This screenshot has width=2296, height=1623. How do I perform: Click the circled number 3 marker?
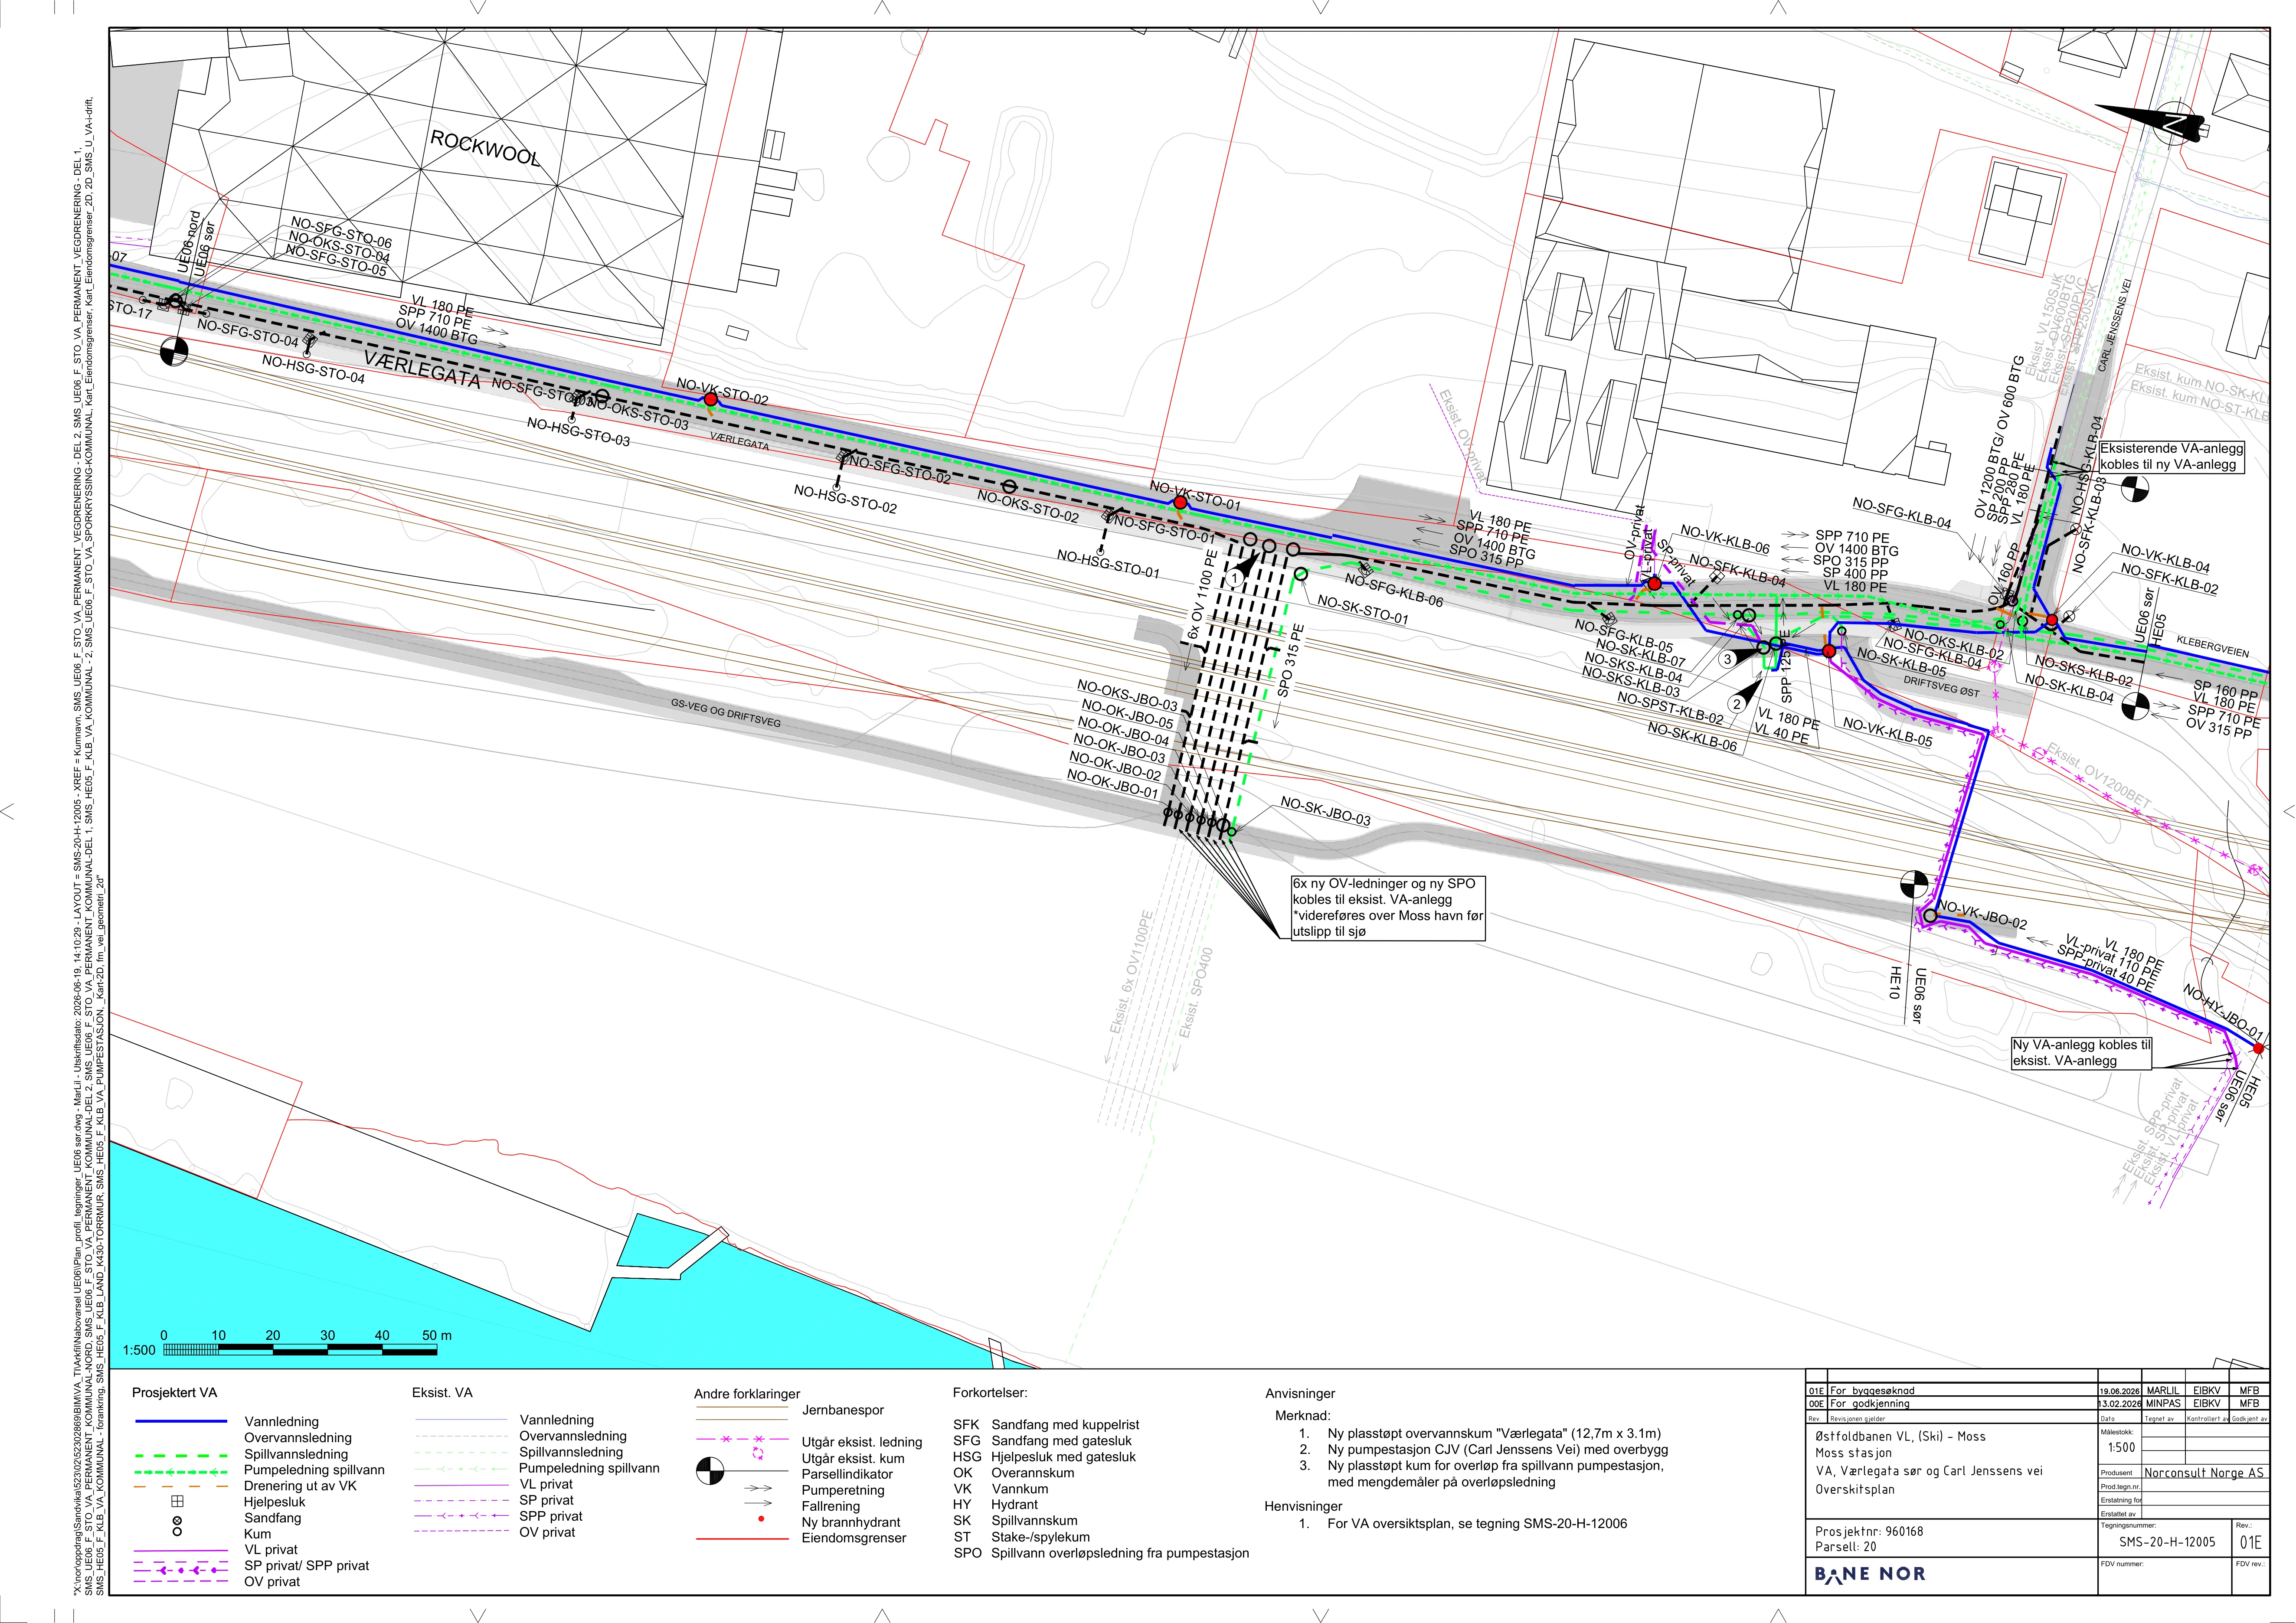click(x=1727, y=659)
